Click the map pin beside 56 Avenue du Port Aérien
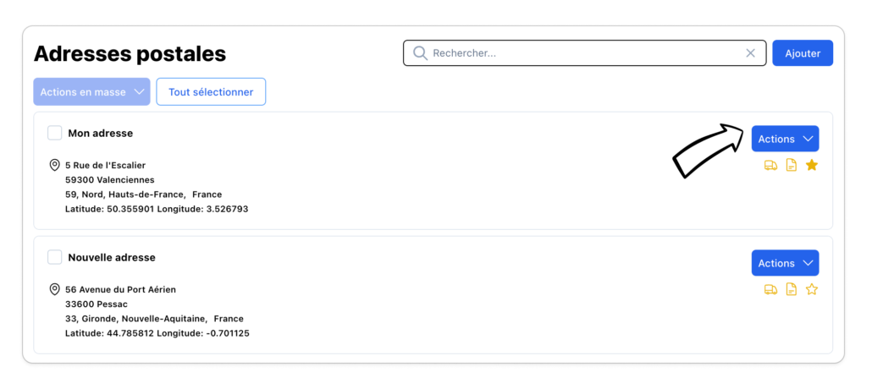The width and height of the screenshot is (872, 389). (x=55, y=289)
